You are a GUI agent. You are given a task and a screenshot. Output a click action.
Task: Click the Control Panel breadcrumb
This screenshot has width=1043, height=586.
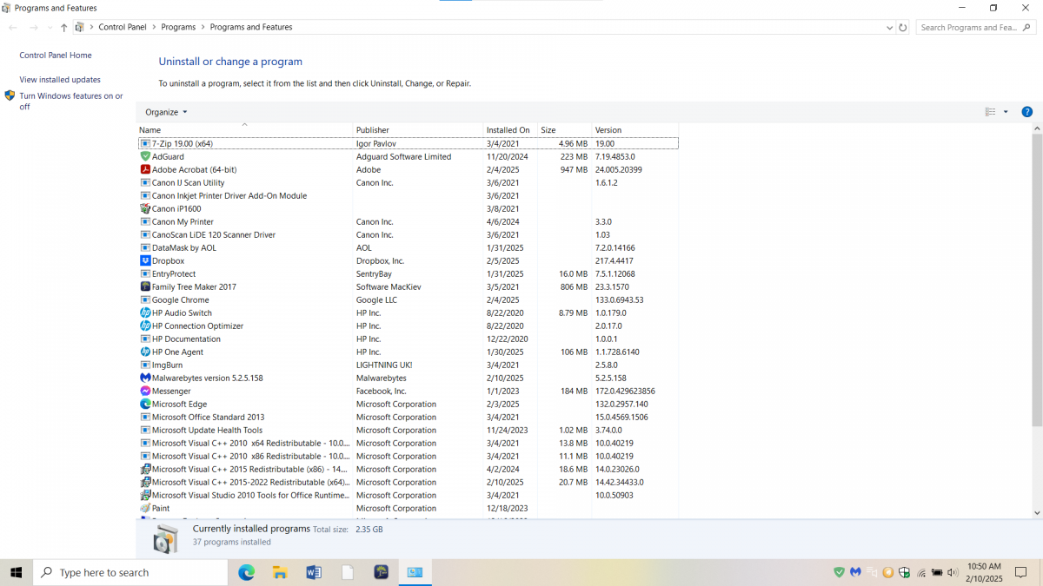coord(123,27)
